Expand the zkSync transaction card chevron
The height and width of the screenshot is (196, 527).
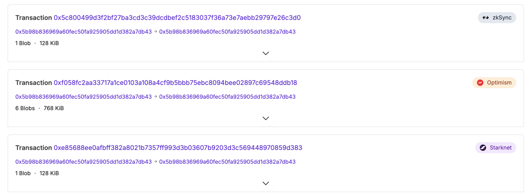[x=266, y=53]
